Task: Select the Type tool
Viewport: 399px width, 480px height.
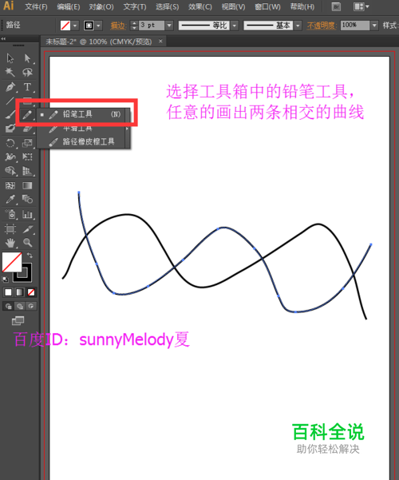Action: point(27,87)
